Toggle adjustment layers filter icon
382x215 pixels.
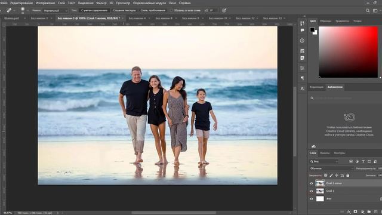pos(357,161)
